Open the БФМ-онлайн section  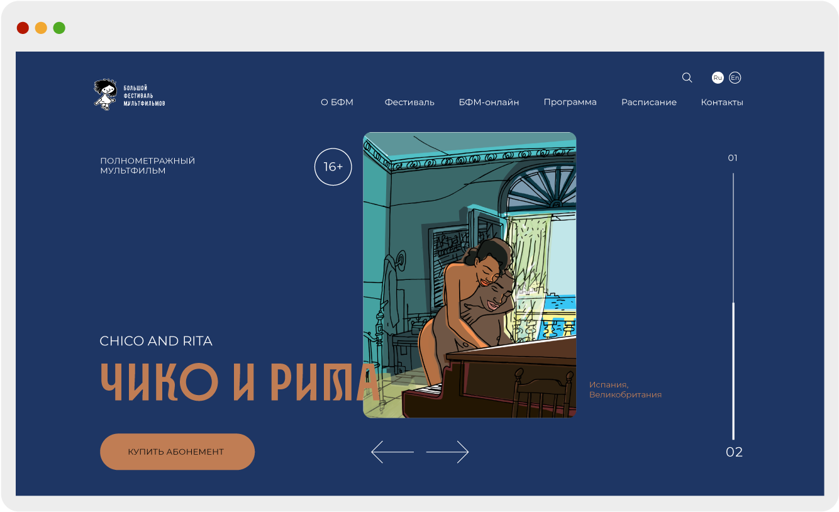pos(489,102)
